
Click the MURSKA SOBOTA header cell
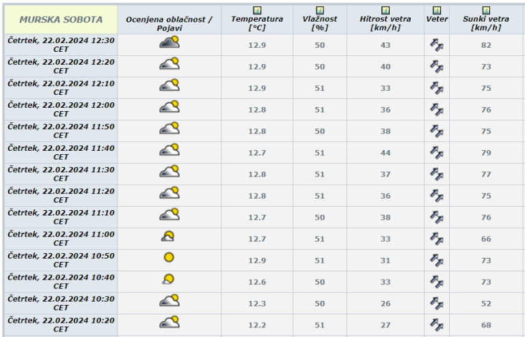61,20
